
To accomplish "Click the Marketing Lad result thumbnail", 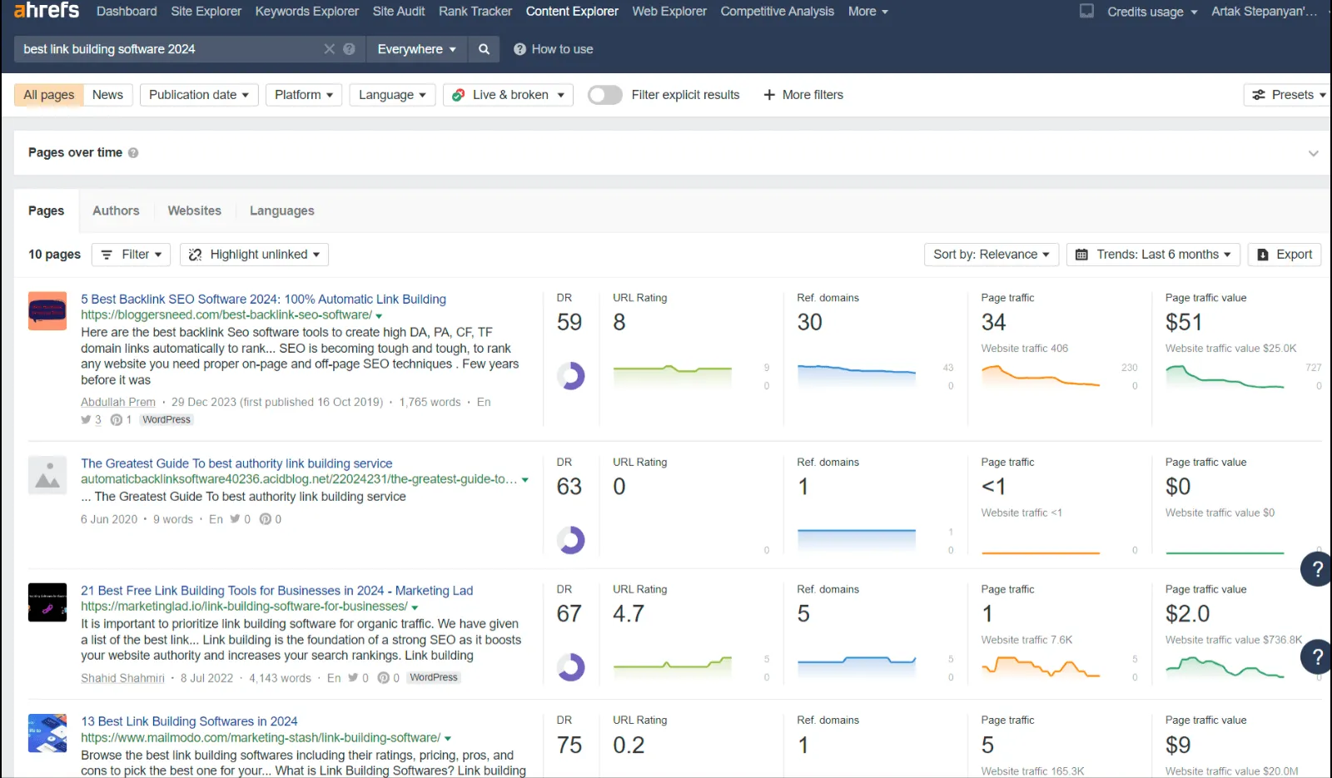I will point(47,602).
